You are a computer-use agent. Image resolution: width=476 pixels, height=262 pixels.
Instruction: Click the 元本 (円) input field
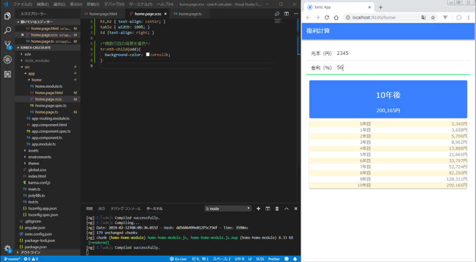[399, 53]
